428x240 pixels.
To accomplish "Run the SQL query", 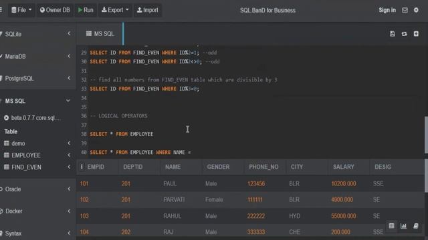I will tap(86, 10).
